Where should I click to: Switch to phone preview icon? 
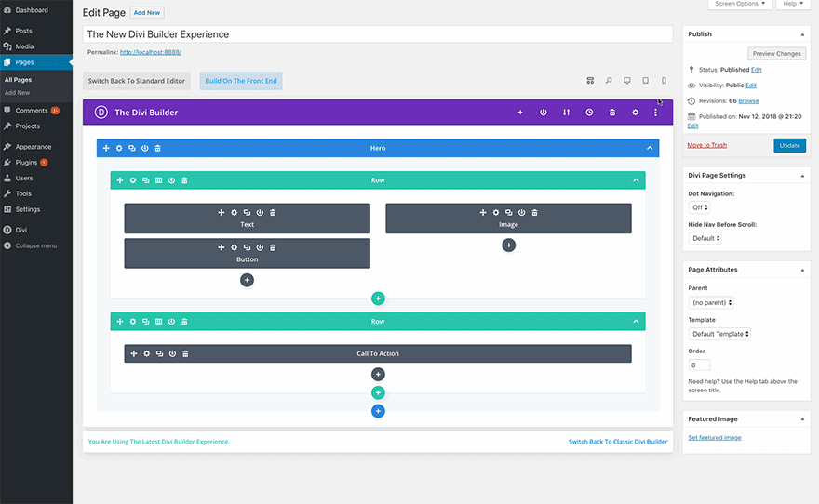coord(664,81)
